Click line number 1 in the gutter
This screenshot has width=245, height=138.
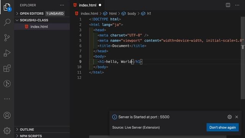pos(80,19)
